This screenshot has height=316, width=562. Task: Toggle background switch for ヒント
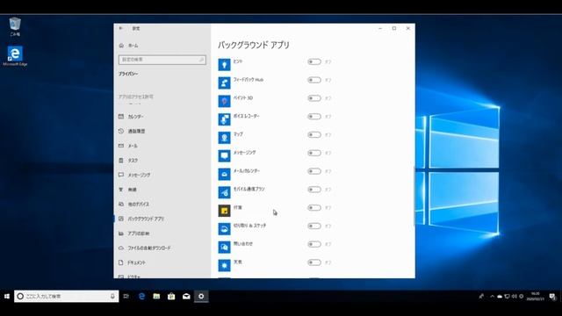[314, 61]
